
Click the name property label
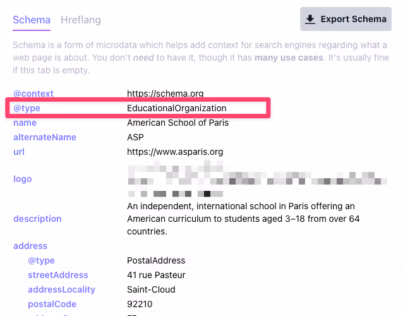click(25, 123)
